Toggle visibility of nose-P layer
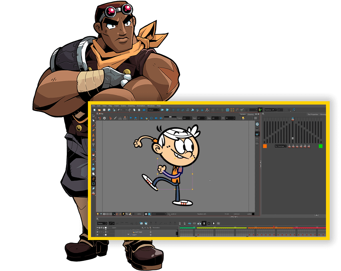Image resolution: width=341 pixels, height=271 pixels. click(98, 235)
